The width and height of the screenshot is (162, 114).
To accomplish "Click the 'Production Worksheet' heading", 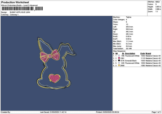I will (x=15, y=2).
